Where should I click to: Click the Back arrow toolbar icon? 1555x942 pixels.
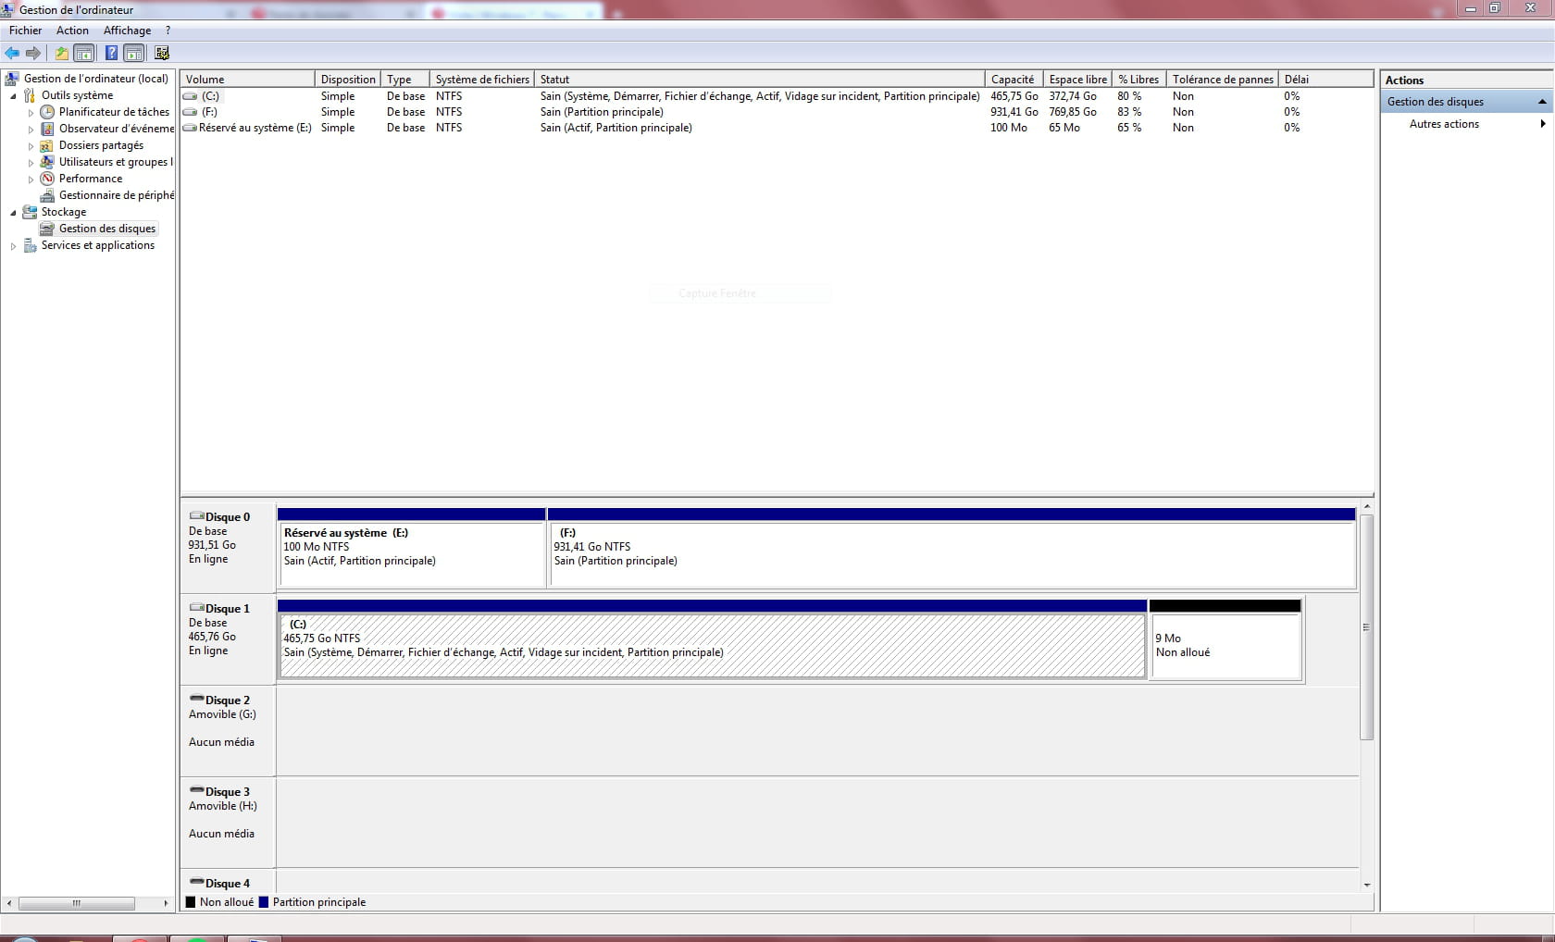pyautogui.click(x=12, y=54)
